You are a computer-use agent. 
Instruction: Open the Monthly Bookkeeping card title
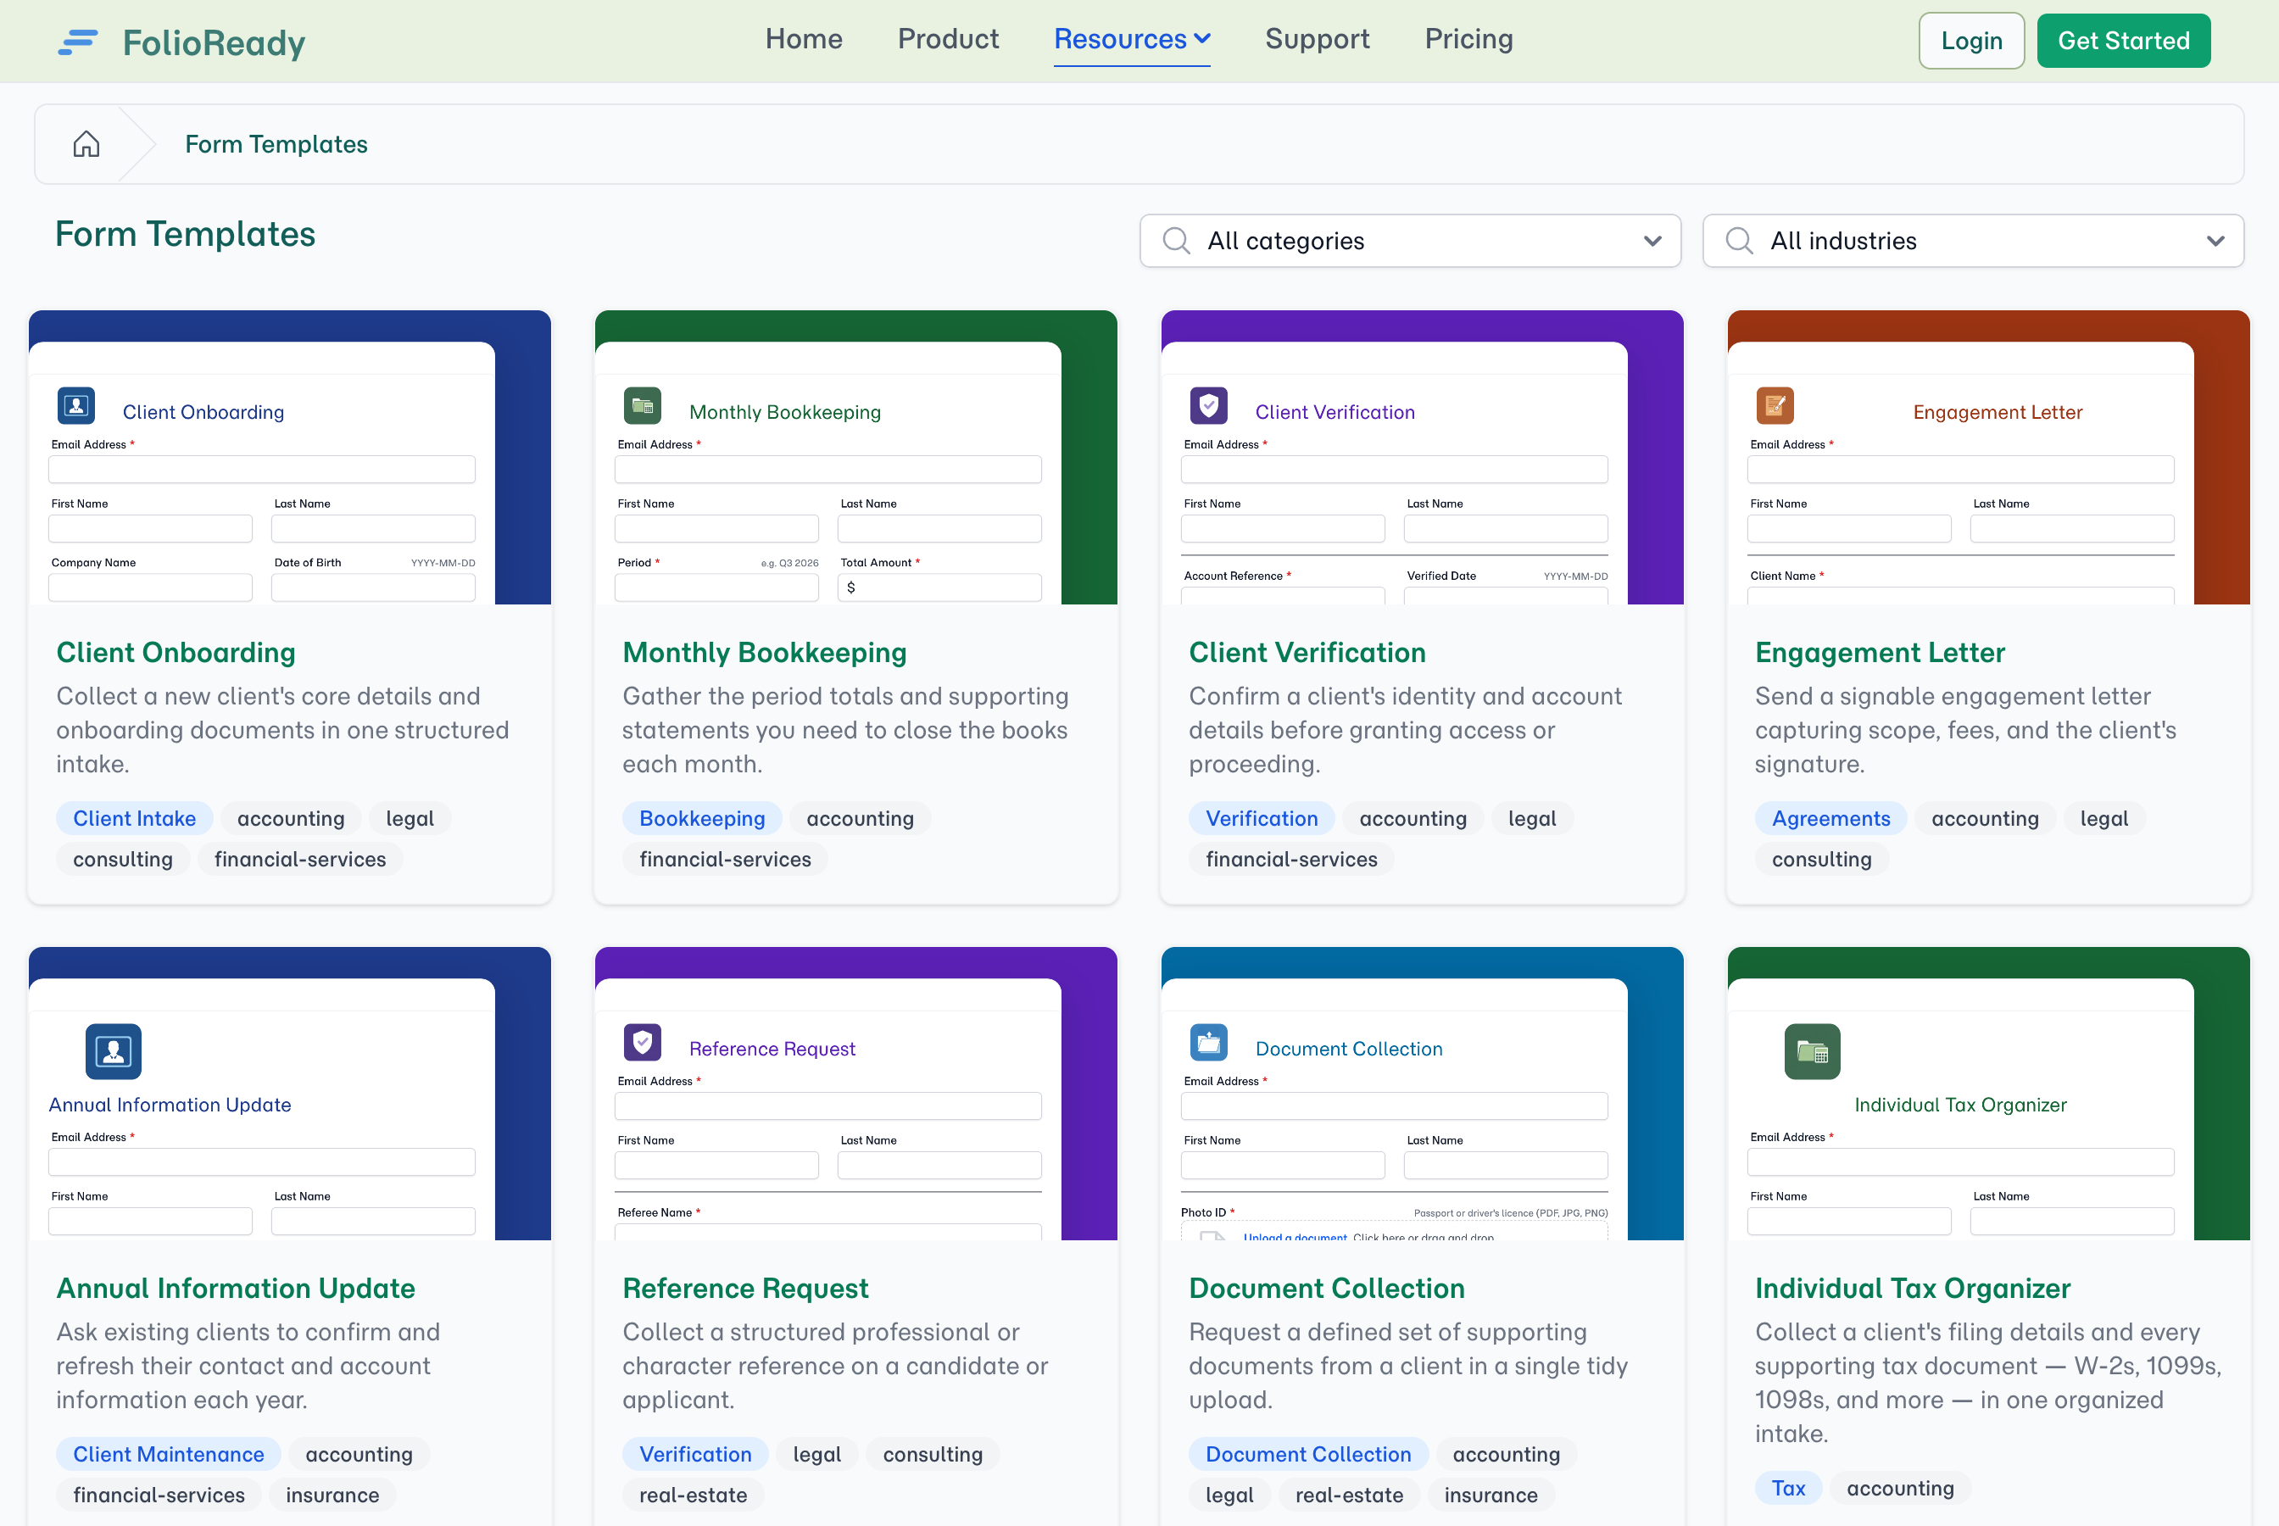point(765,652)
